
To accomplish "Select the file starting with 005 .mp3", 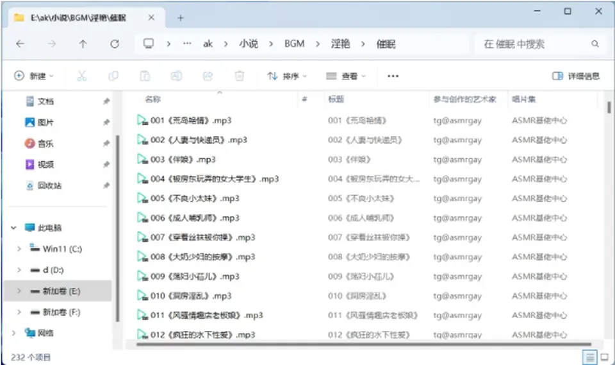I will click(188, 198).
